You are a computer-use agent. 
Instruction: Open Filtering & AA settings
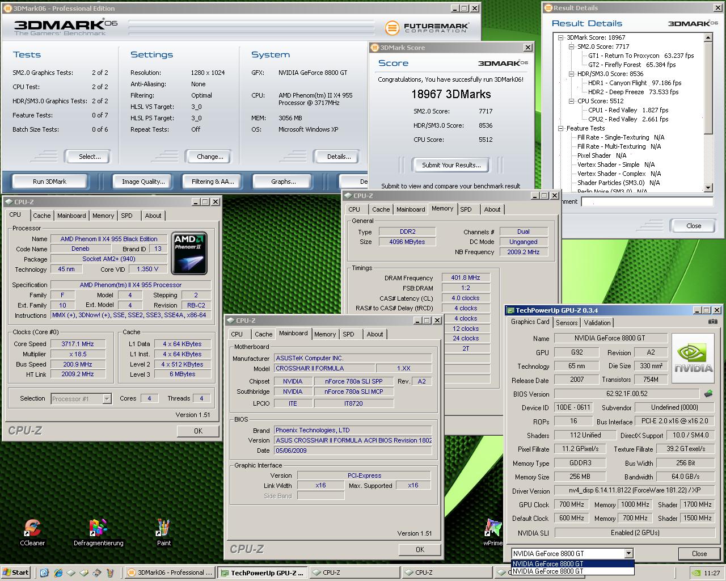click(213, 182)
